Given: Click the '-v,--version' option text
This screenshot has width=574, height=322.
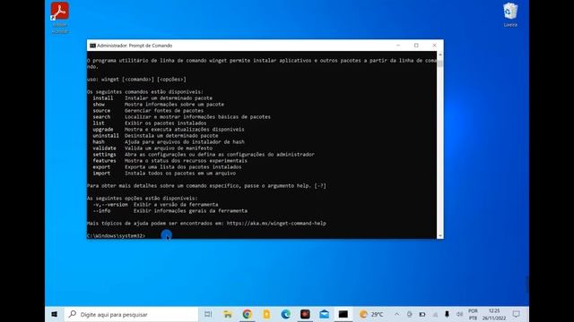Looking at the screenshot, I should pyautogui.click(x=110, y=205).
